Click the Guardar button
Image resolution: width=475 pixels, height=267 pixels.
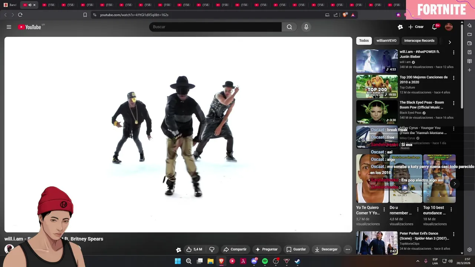coord(296,249)
